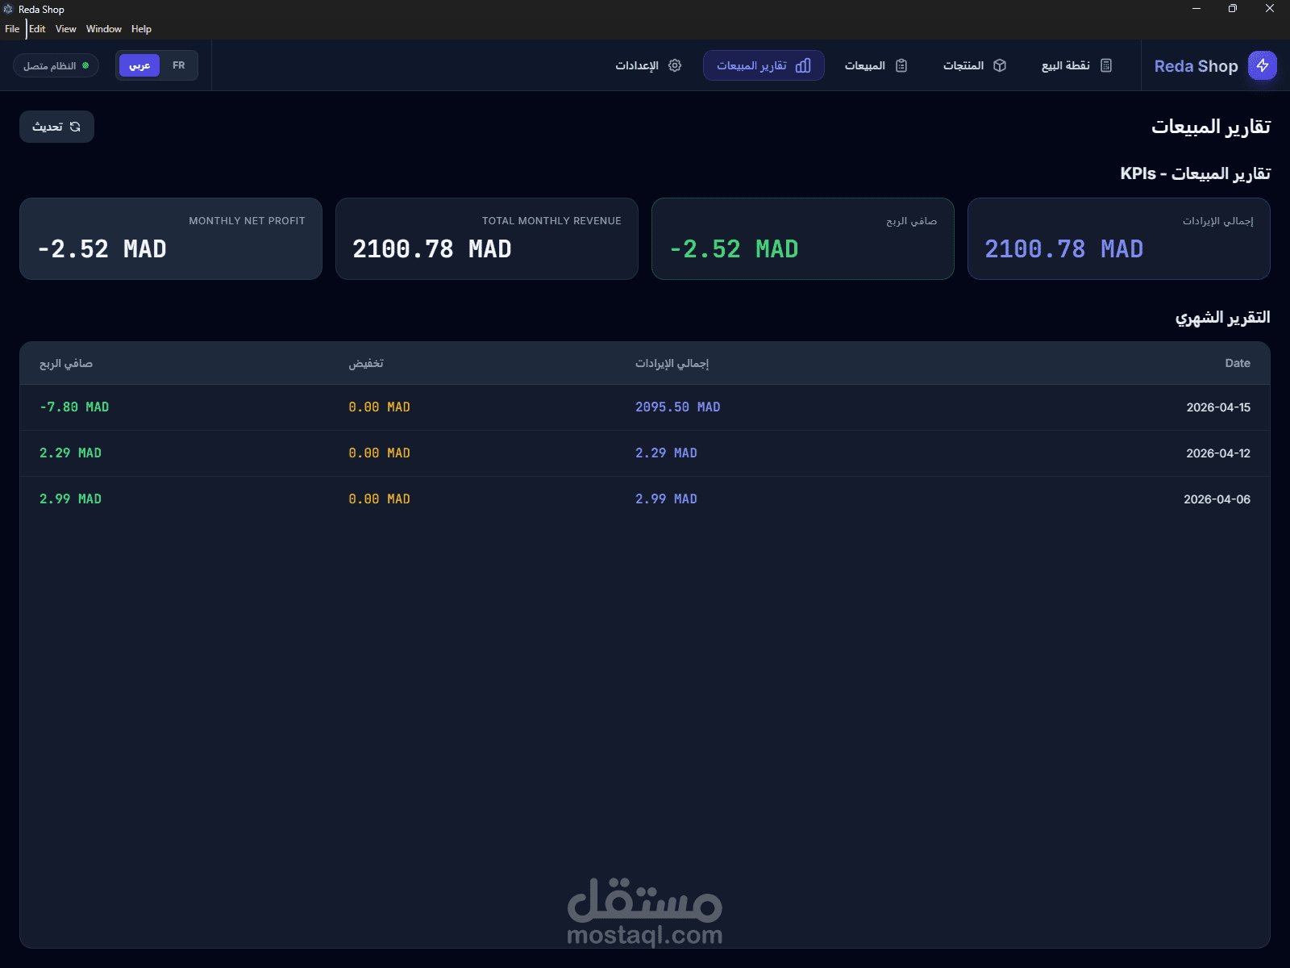Click the white 2100.78 MAD monthly revenue value
Image resolution: width=1290 pixels, height=968 pixels.
tap(432, 249)
